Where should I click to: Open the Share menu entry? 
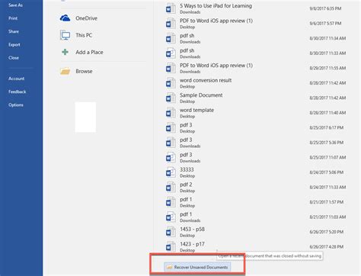pyautogui.click(x=14, y=31)
